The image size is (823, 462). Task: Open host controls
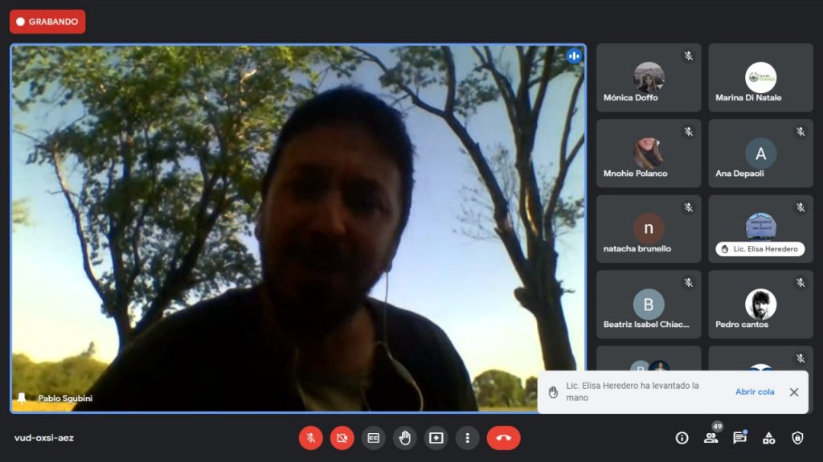[x=797, y=438]
